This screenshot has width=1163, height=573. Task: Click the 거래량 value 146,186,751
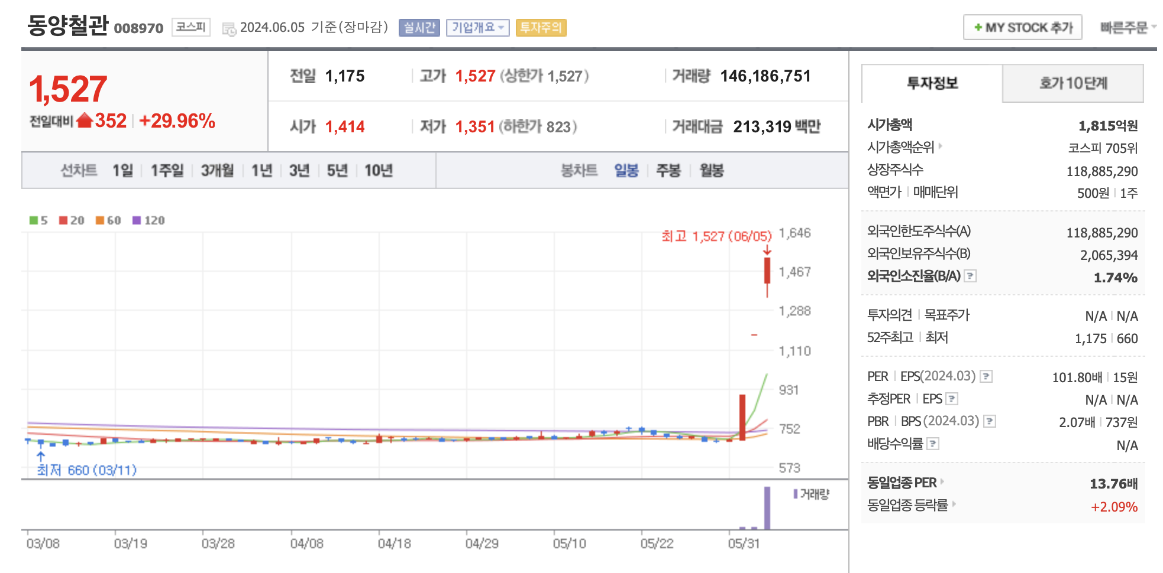765,76
